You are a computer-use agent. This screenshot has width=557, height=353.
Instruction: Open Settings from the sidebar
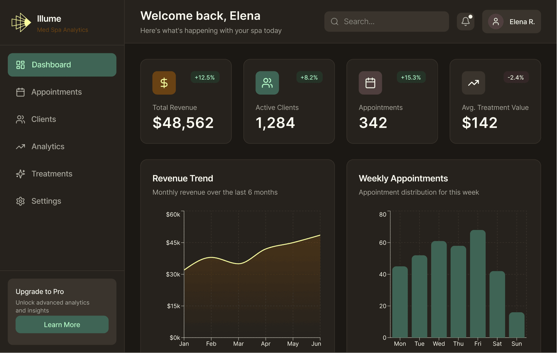62,201
